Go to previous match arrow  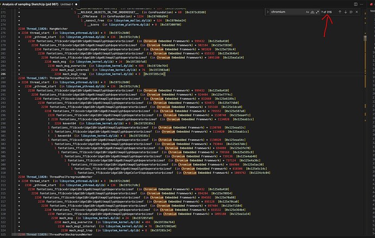(x=340, y=12)
